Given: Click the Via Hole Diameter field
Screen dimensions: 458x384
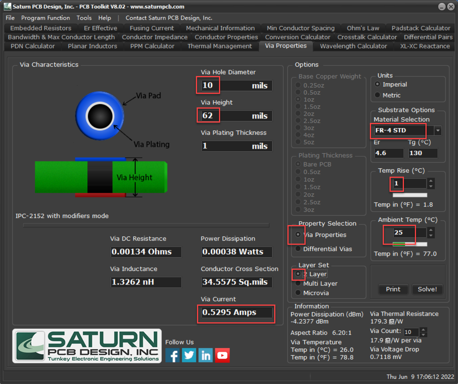Looking at the screenshot, I should tap(237, 86).
